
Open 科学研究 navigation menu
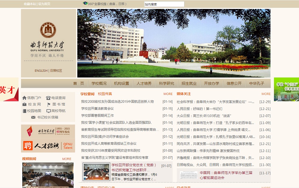pos(167,83)
